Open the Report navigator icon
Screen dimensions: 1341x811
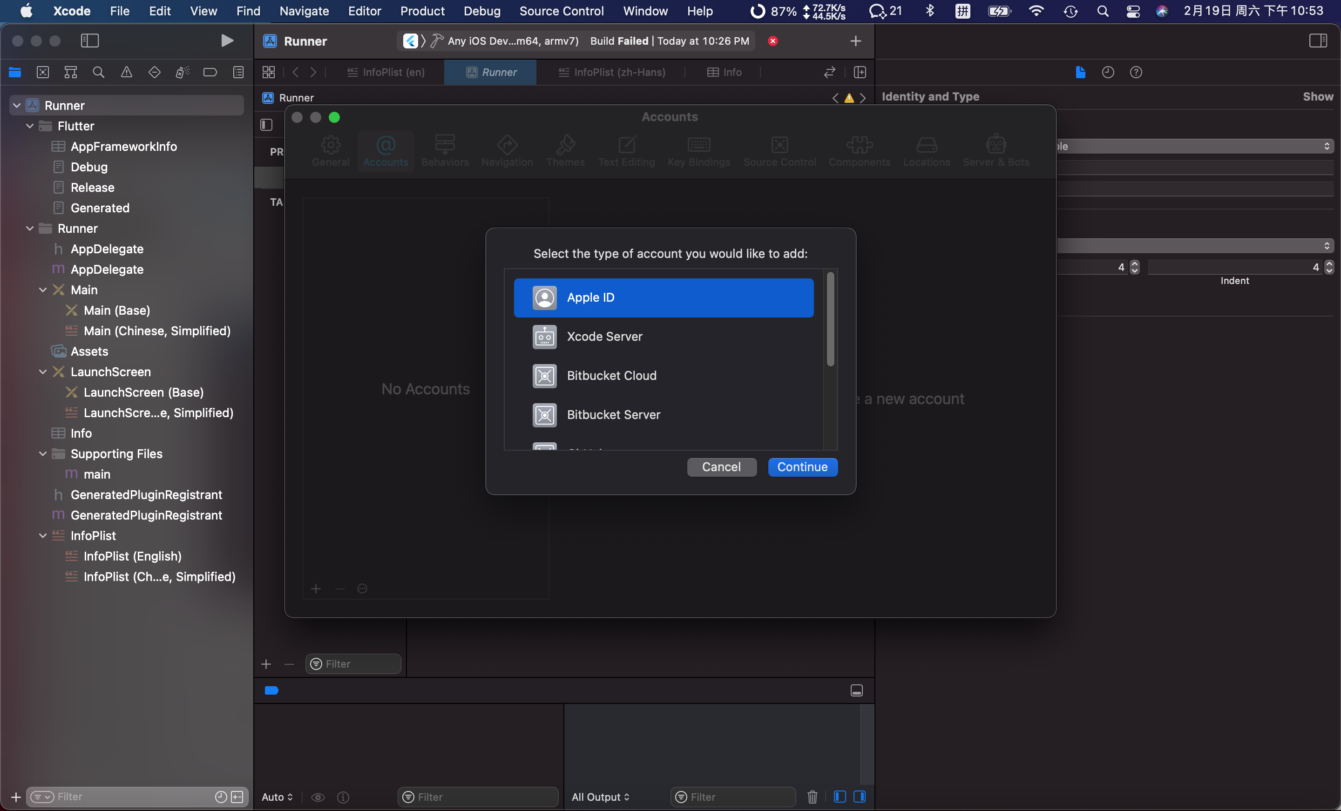tap(238, 72)
